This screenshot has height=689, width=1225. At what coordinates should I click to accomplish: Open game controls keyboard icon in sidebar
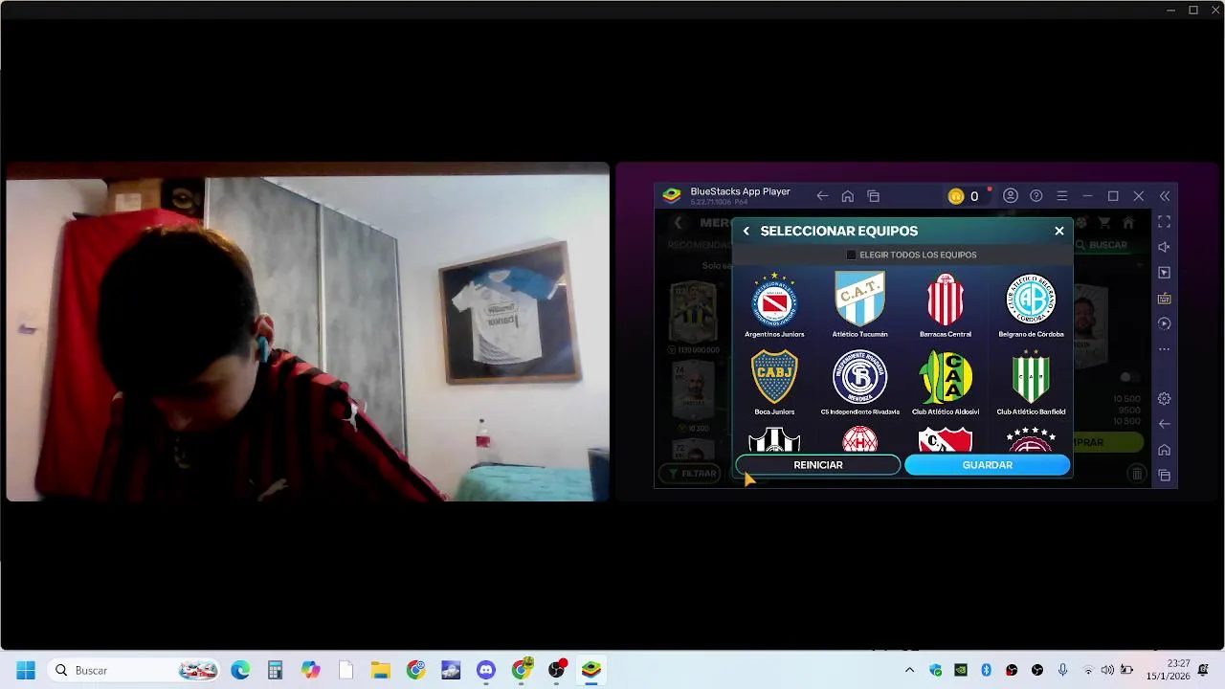click(1164, 299)
